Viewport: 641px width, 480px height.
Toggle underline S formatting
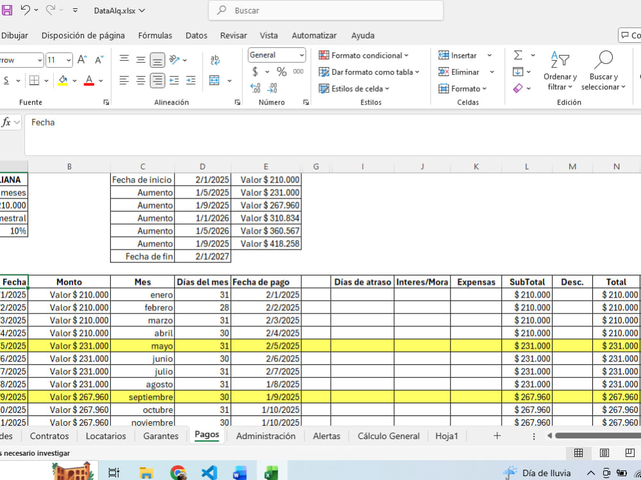click(x=6, y=81)
